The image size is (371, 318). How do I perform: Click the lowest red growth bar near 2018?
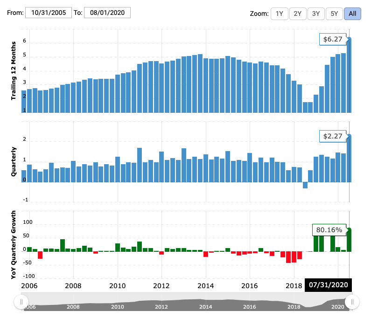[289, 257]
